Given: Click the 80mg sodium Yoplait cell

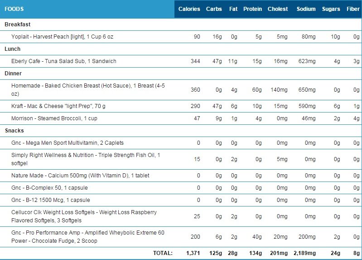Looking at the screenshot, I should tap(309, 37).
